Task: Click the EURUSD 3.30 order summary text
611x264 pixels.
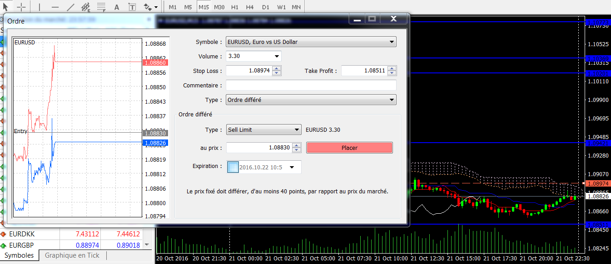Action: pos(323,130)
